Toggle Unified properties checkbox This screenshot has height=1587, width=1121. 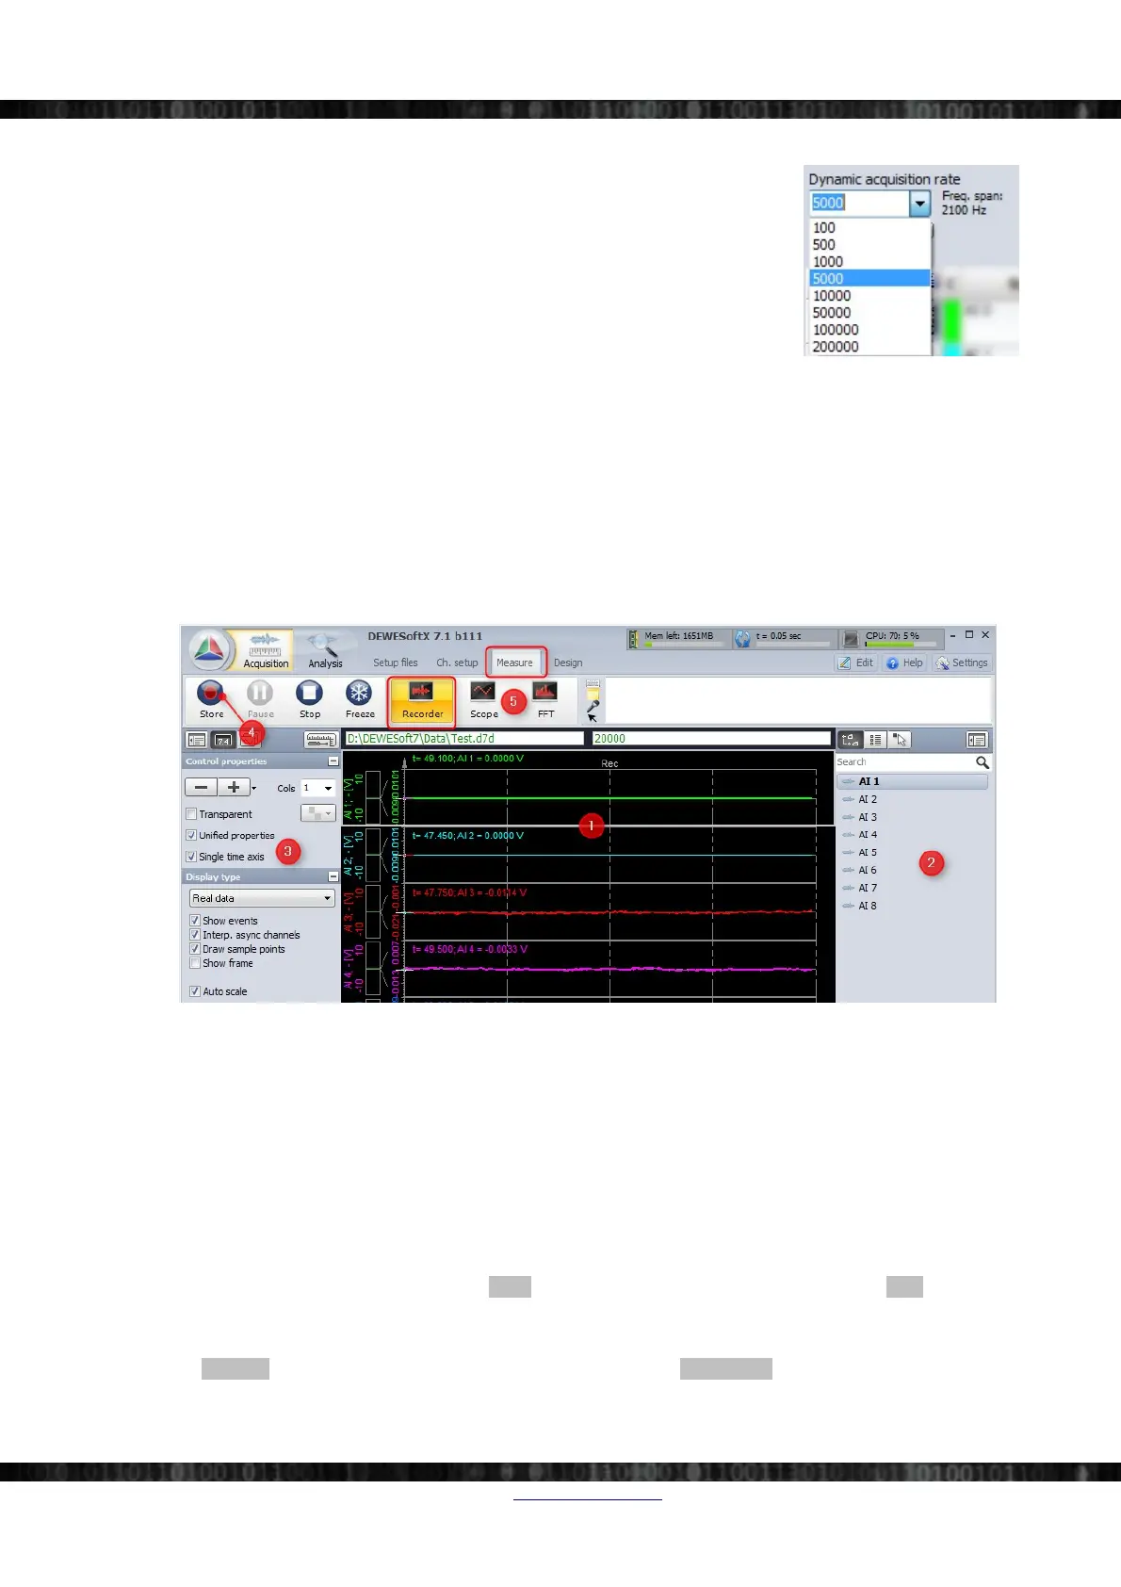[191, 835]
